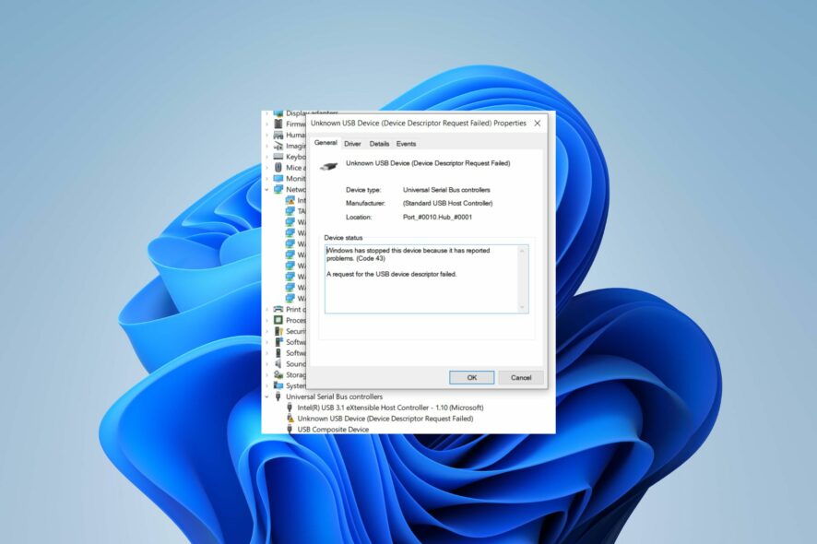Viewport: 817px width, 544px height.
Task: Click the Security devices category icon
Action: (x=278, y=331)
